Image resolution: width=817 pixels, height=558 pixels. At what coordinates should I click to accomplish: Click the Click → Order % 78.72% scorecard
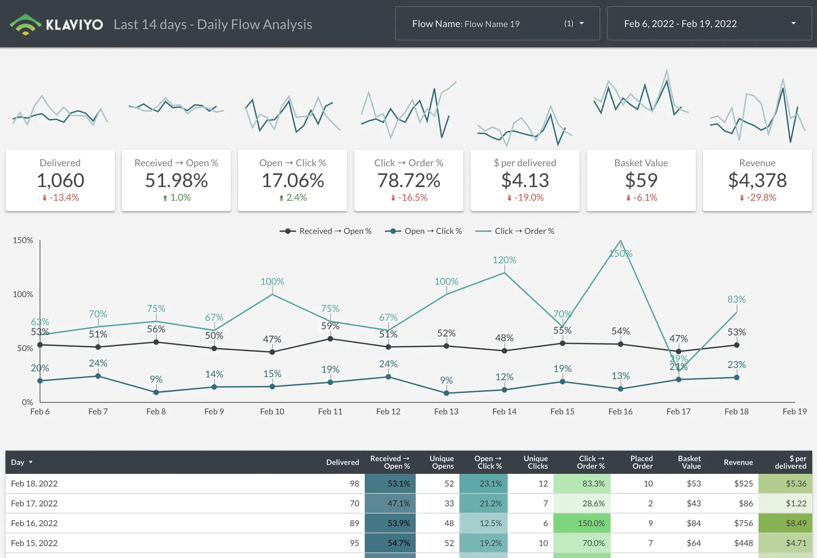pos(408,180)
